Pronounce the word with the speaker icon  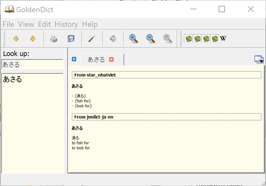tap(113, 39)
